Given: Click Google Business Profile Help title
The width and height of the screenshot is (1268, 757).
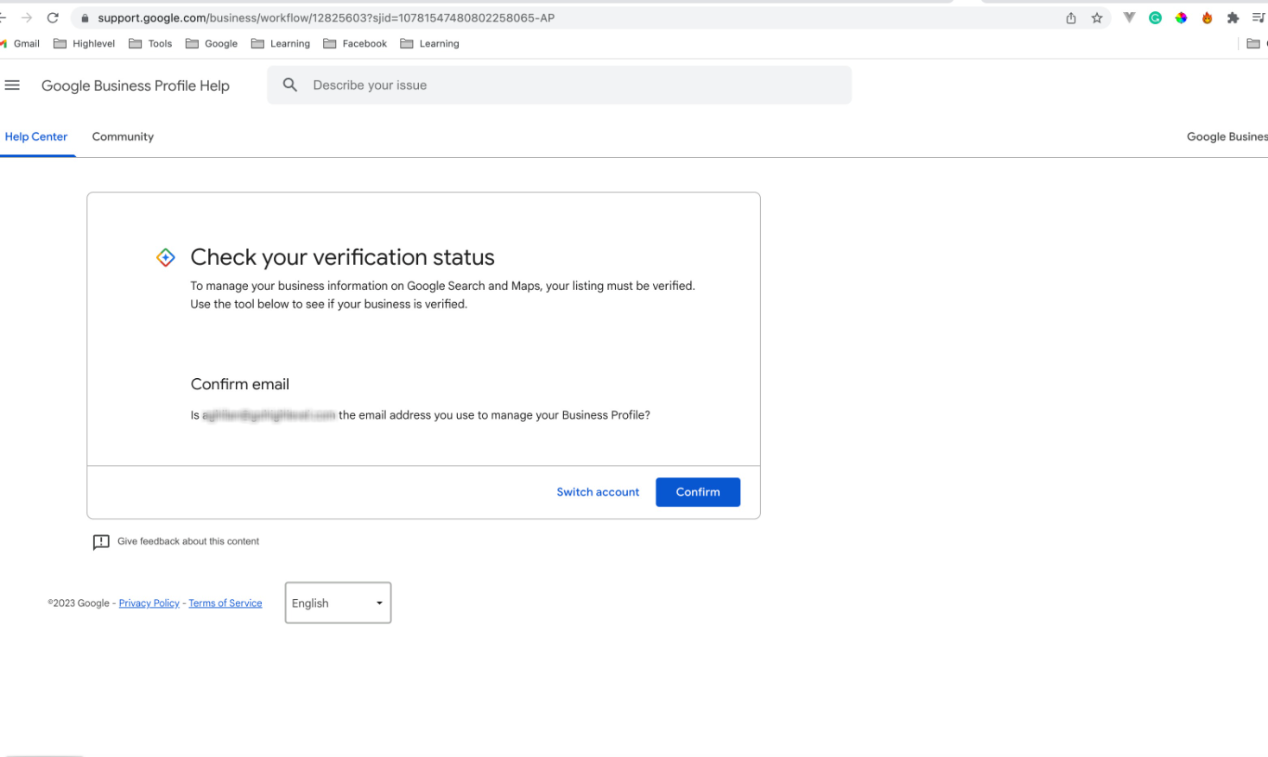Looking at the screenshot, I should pyautogui.click(x=136, y=85).
